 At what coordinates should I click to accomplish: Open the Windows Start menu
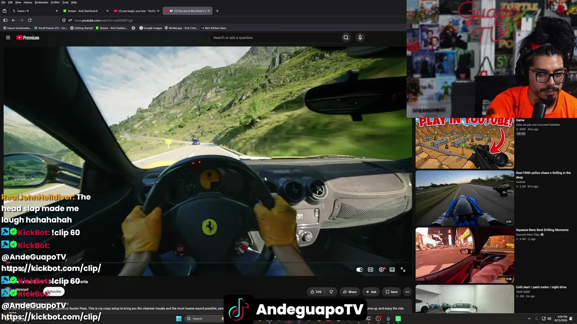point(179,319)
